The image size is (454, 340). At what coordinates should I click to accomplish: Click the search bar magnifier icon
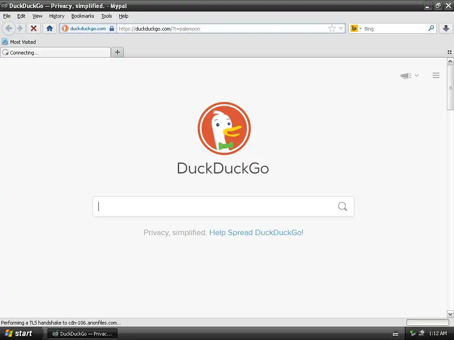[x=431, y=28]
